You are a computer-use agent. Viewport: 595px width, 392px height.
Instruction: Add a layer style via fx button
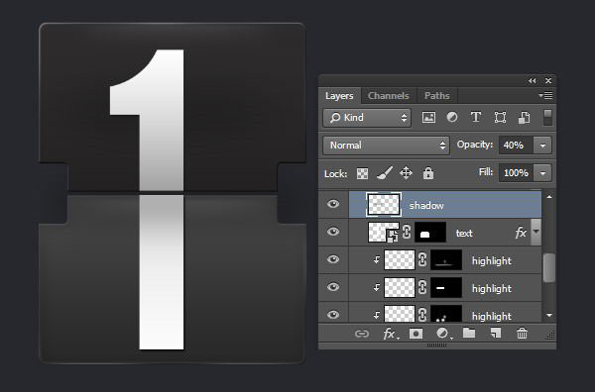click(x=390, y=334)
